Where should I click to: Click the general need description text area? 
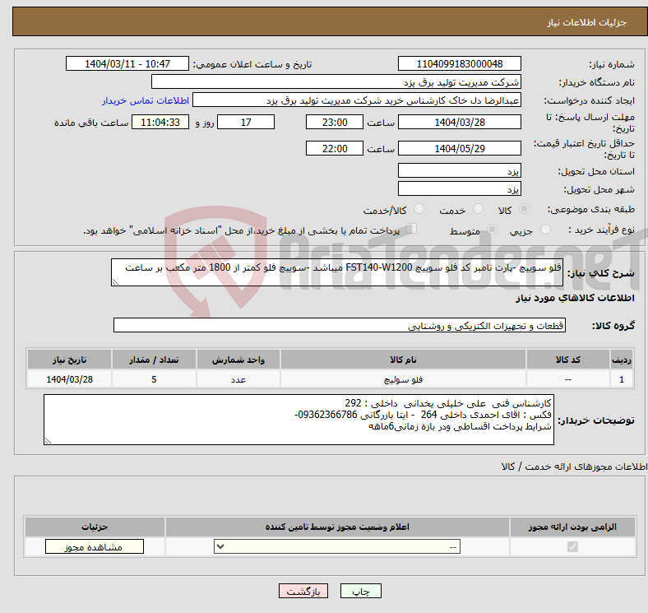pyautogui.click(x=337, y=272)
